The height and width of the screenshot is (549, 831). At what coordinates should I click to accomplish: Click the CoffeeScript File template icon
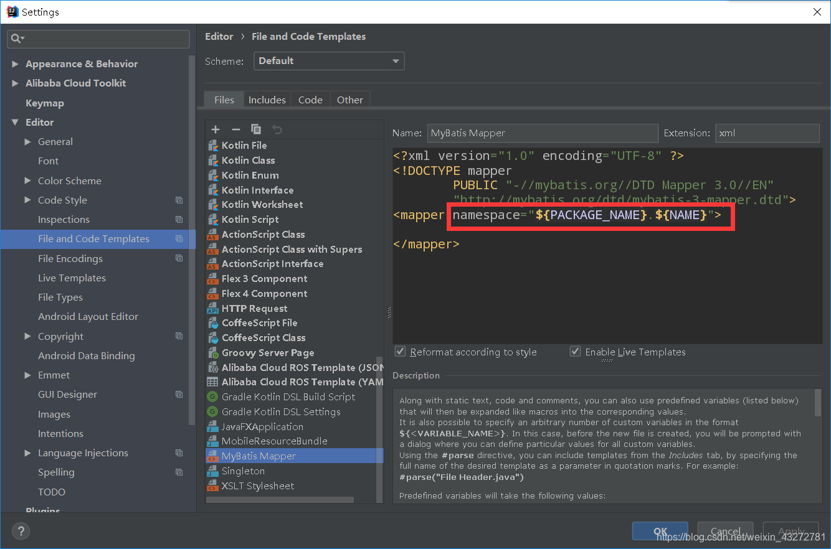[212, 323]
